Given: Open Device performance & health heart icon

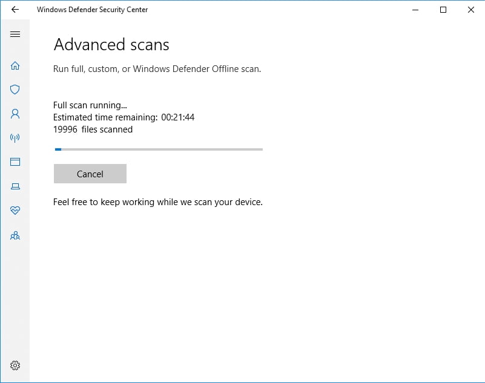Looking at the screenshot, I should click(x=15, y=211).
